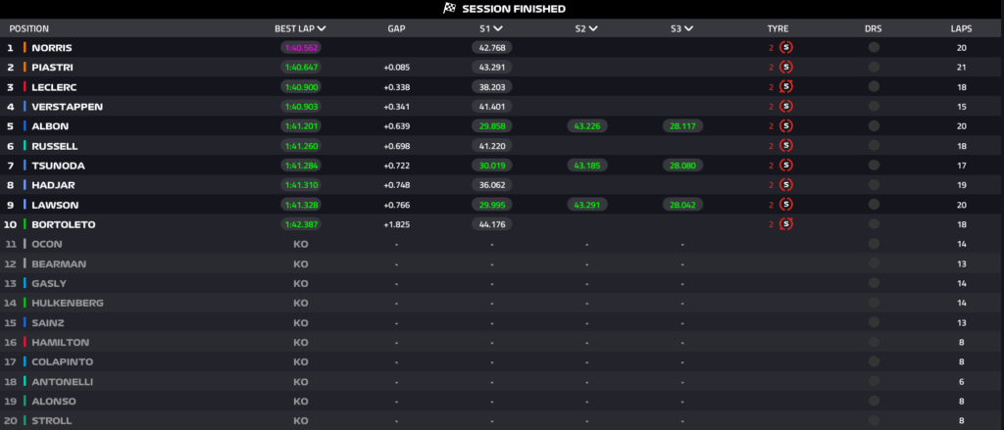Click Norris's soft tyre icon
This screenshot has width=1004, height=430.
[786, 47]
